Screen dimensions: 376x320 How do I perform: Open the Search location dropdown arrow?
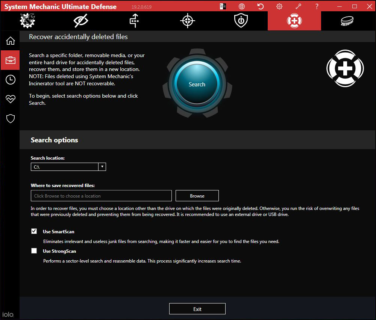click(x=102, y=167)
